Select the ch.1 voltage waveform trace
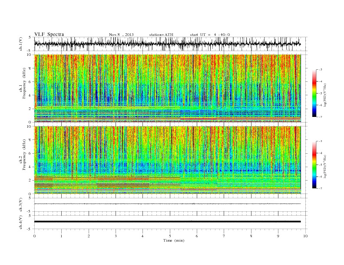Viewport: 344px width, 265px height. click(167, 44)
